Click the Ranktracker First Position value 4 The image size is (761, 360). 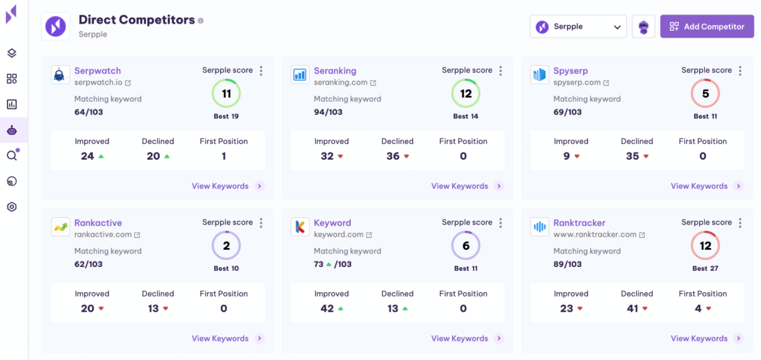[698, 309]
